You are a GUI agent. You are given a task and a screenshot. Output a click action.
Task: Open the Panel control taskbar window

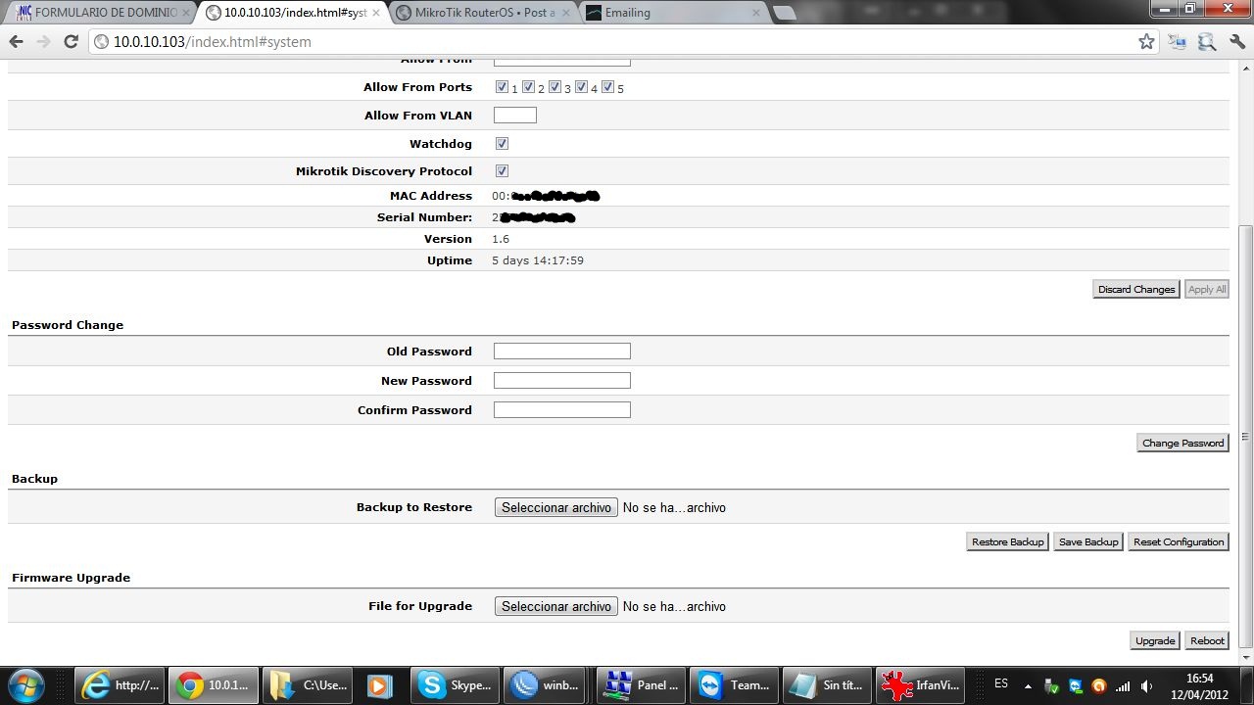click(x=642, y=685)
